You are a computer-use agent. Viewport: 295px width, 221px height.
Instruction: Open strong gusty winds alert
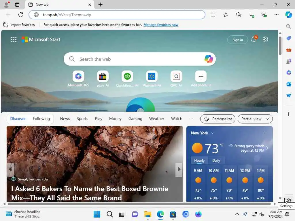tap(248, 148)
